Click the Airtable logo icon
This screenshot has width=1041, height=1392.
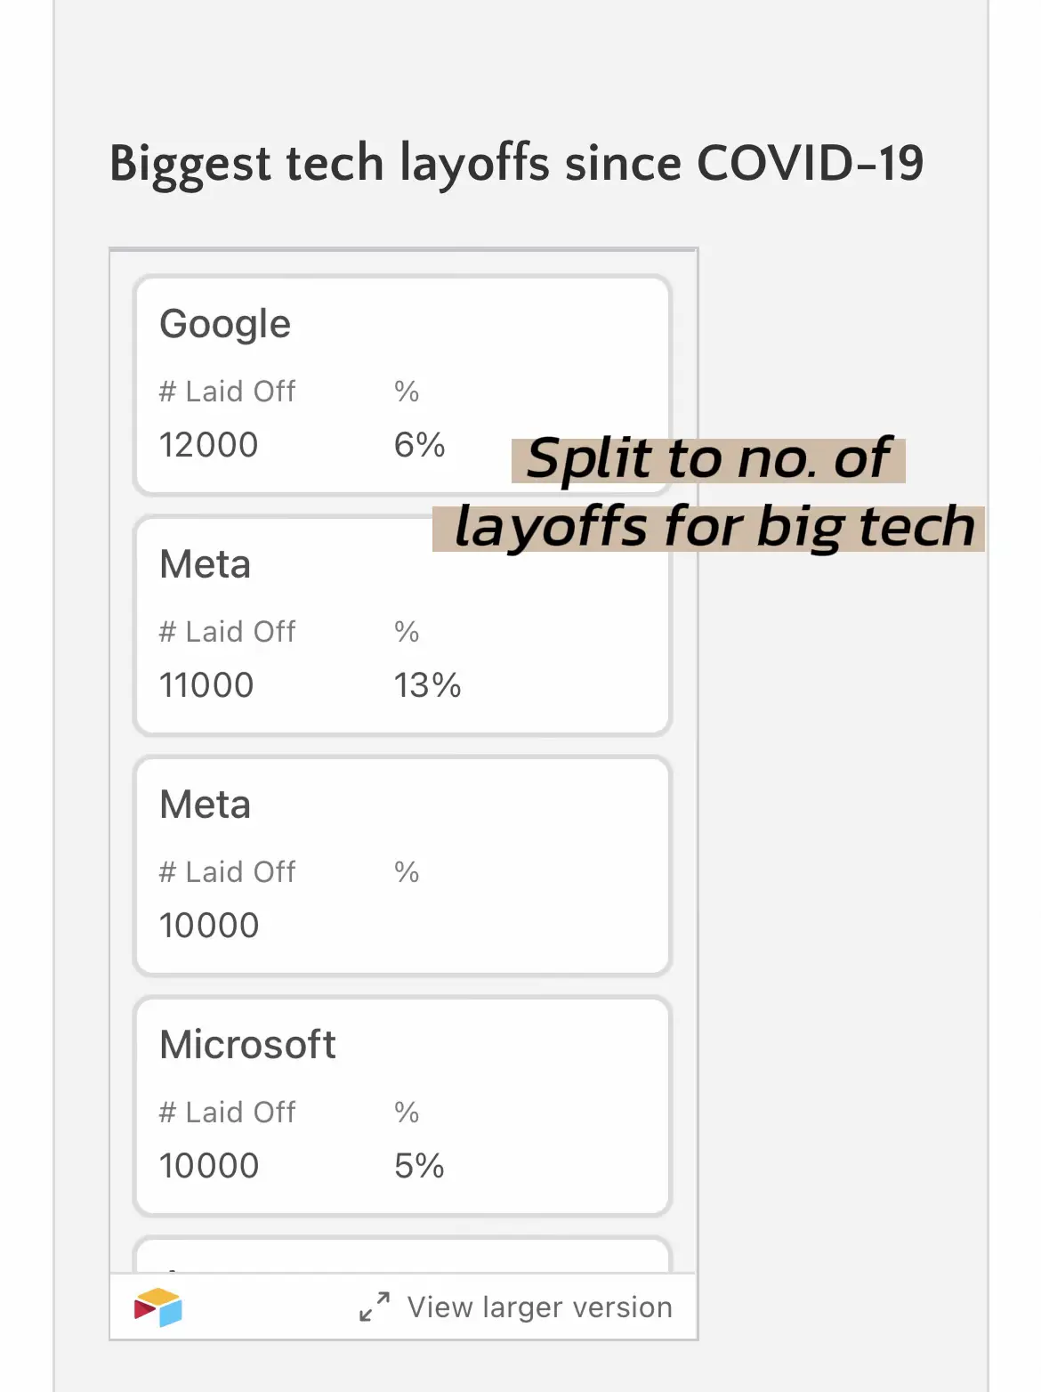click(x=158, y=1307)
